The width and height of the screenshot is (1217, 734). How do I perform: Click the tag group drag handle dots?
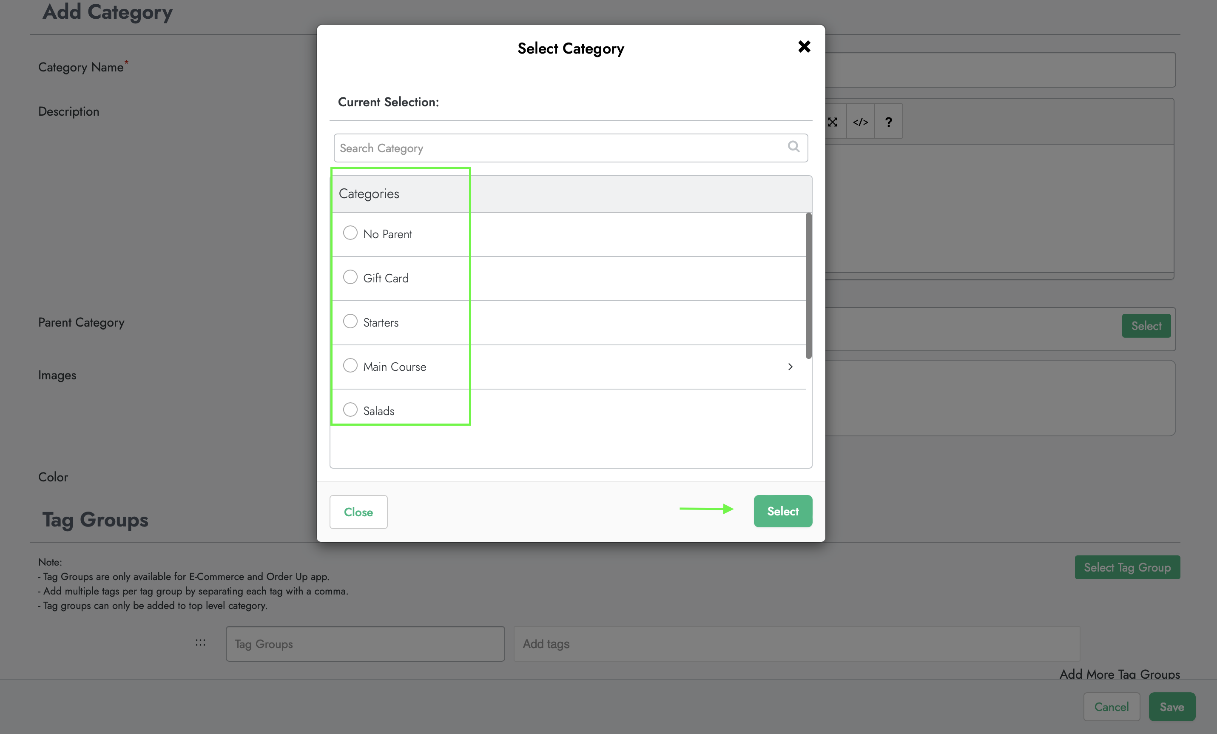click(200, 643)
